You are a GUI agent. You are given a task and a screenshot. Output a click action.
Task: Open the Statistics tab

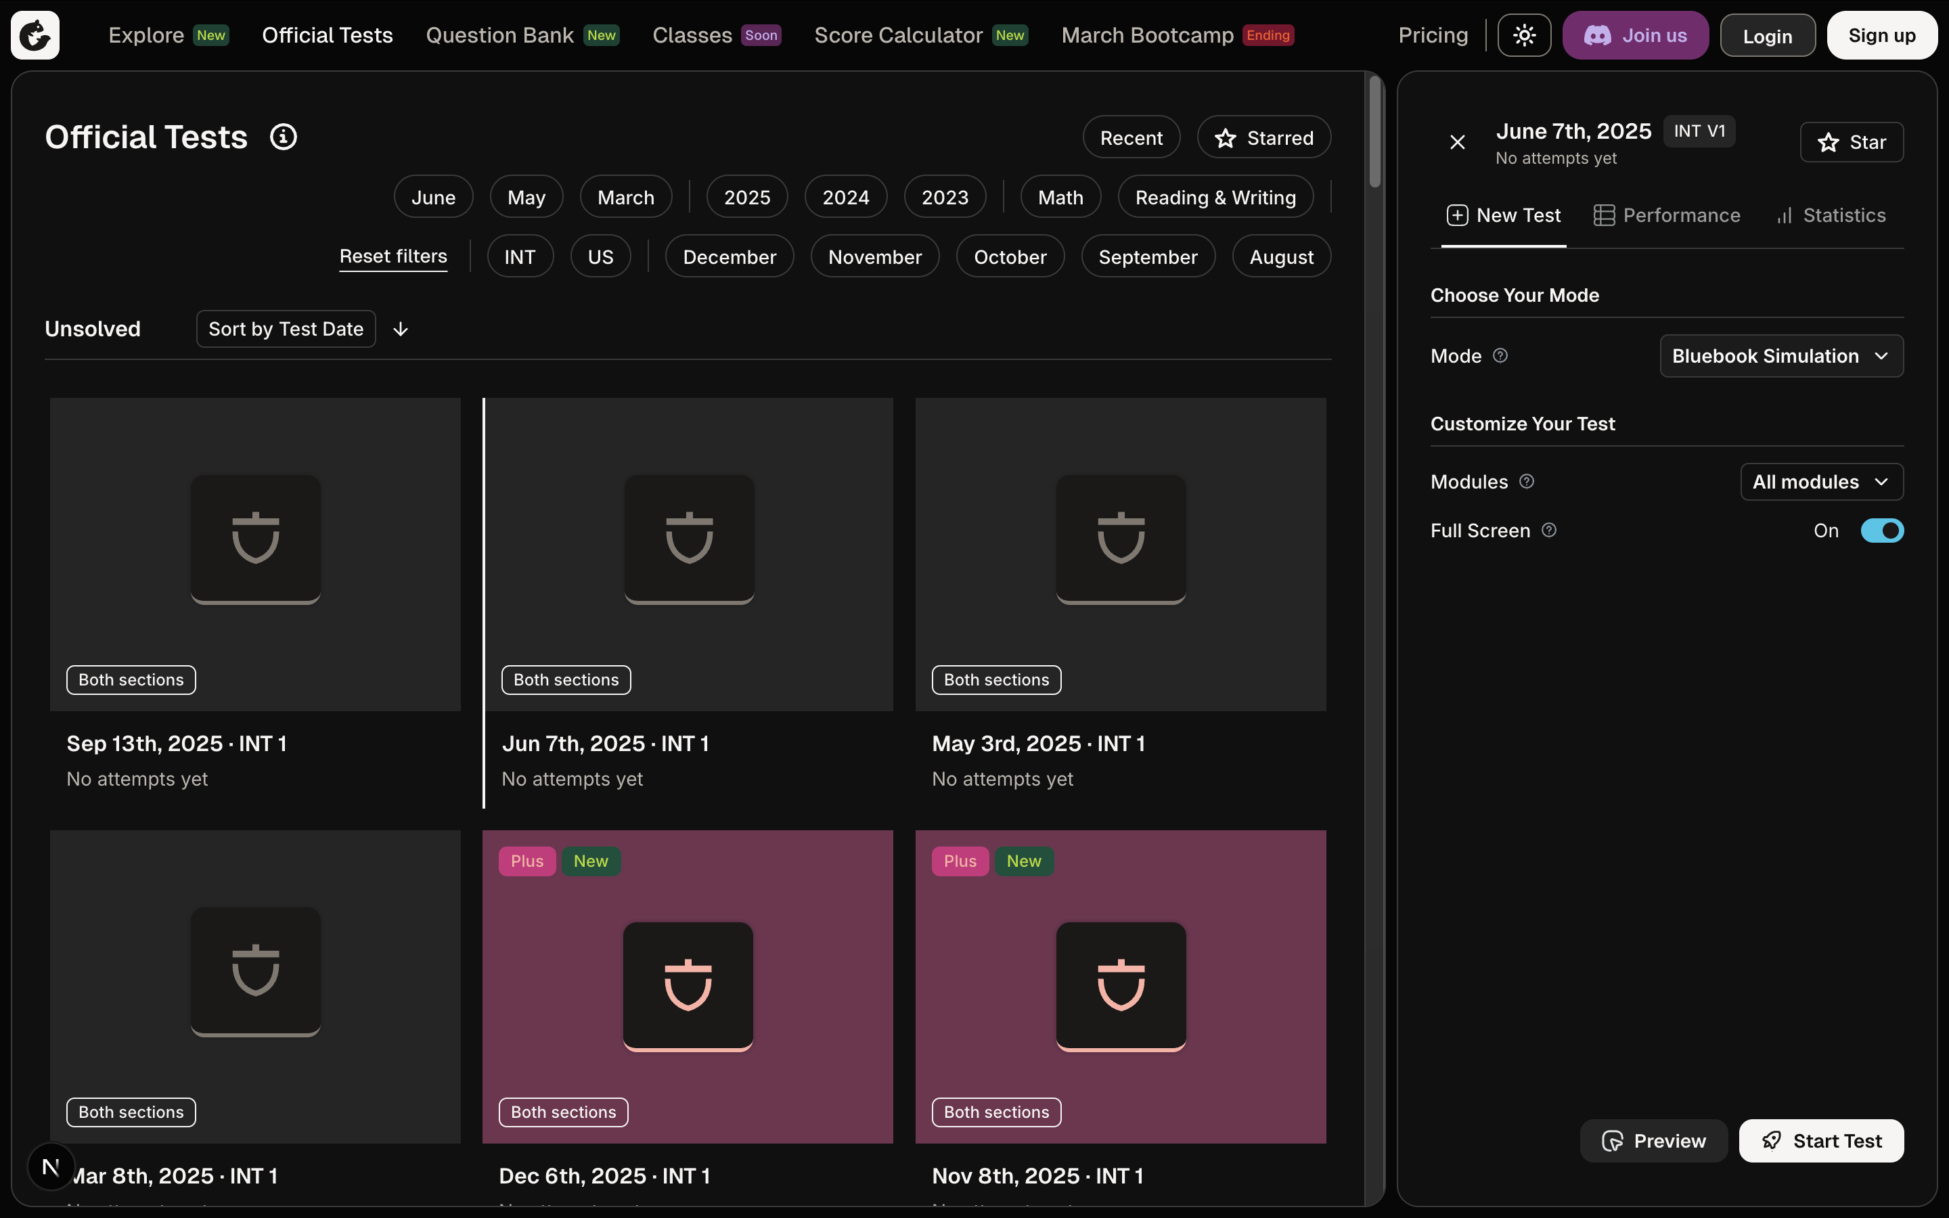pos(1831,215)
